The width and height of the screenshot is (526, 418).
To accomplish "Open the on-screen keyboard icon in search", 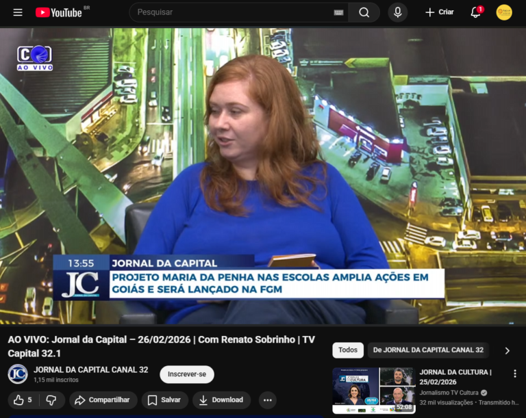I will pyautogui.click(x=338, y=12).
